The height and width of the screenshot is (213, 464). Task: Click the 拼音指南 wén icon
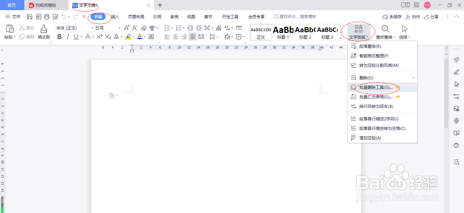152,28
